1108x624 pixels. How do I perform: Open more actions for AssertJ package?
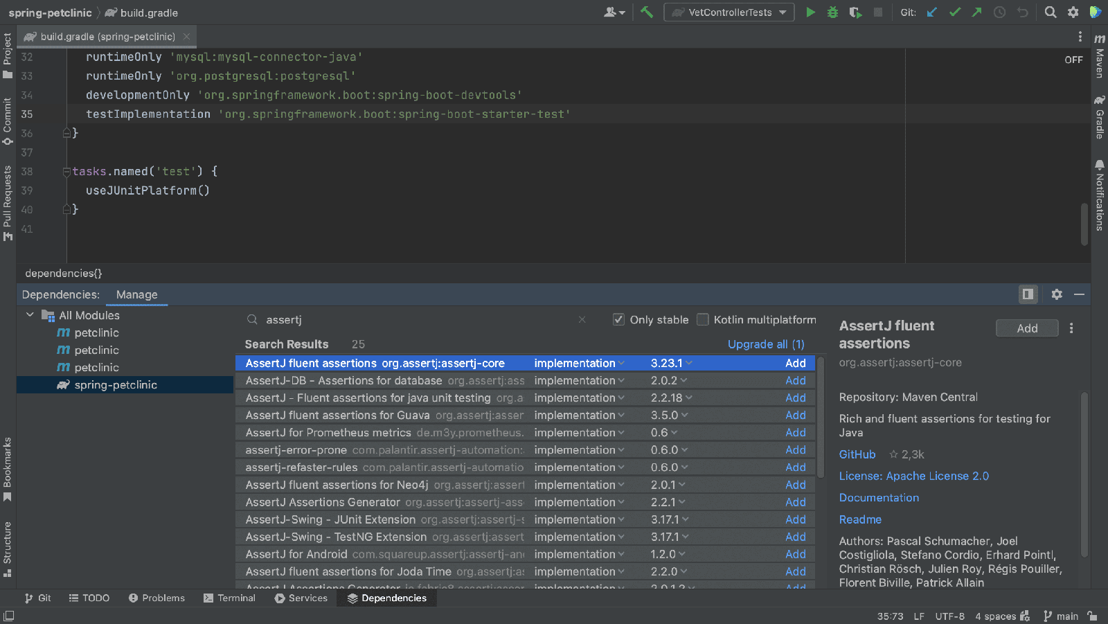click(1071, 328)
